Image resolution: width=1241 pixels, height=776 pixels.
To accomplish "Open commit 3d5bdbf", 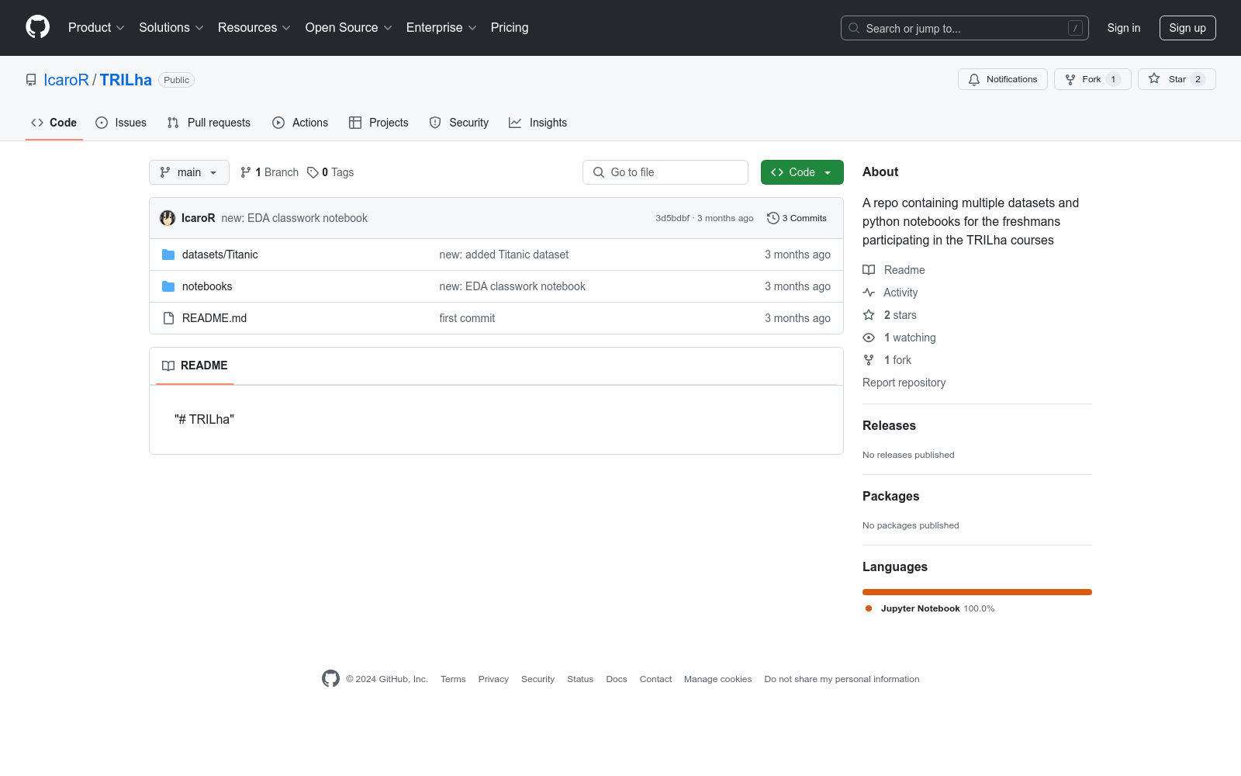I will [x=672, y=218].
